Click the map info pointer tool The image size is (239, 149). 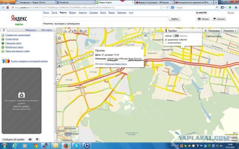[x=86, y=31]
